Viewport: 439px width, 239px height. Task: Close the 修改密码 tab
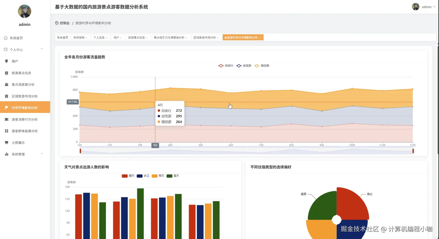pos(86,38)
